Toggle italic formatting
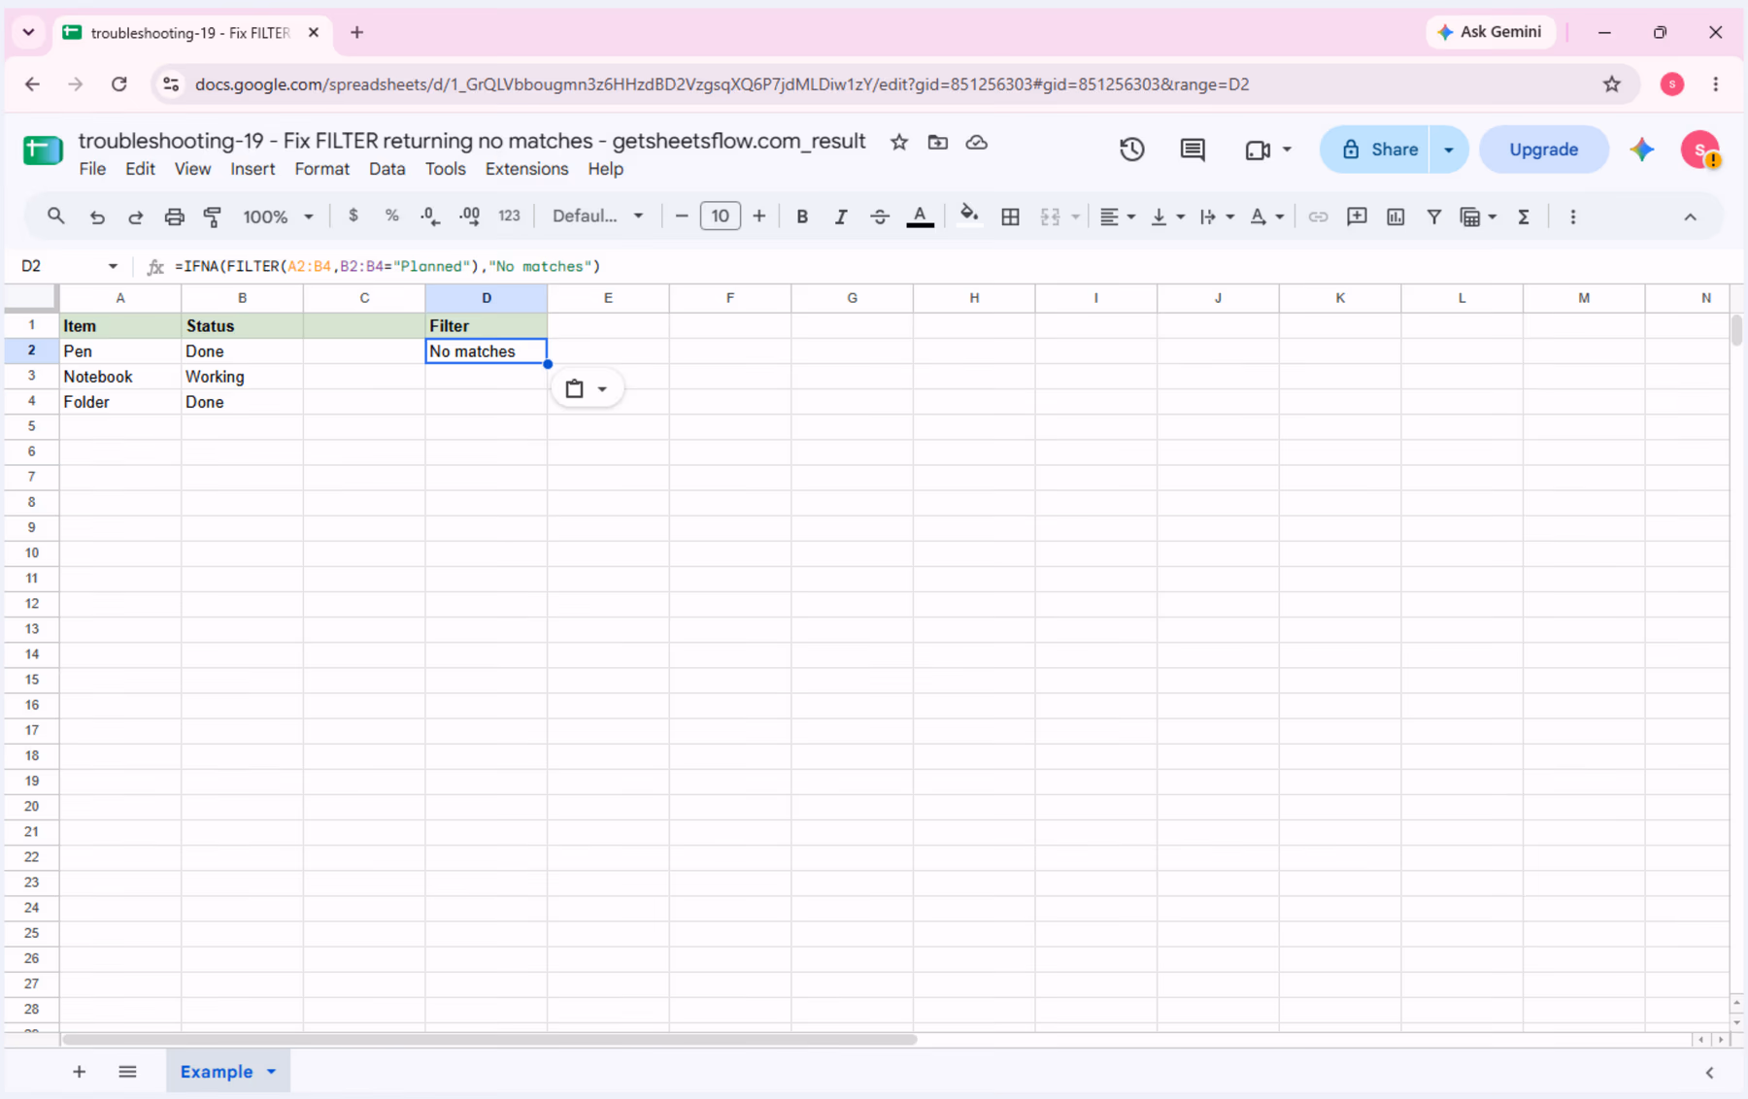The image size is (1748, 1099). point(841,216)
